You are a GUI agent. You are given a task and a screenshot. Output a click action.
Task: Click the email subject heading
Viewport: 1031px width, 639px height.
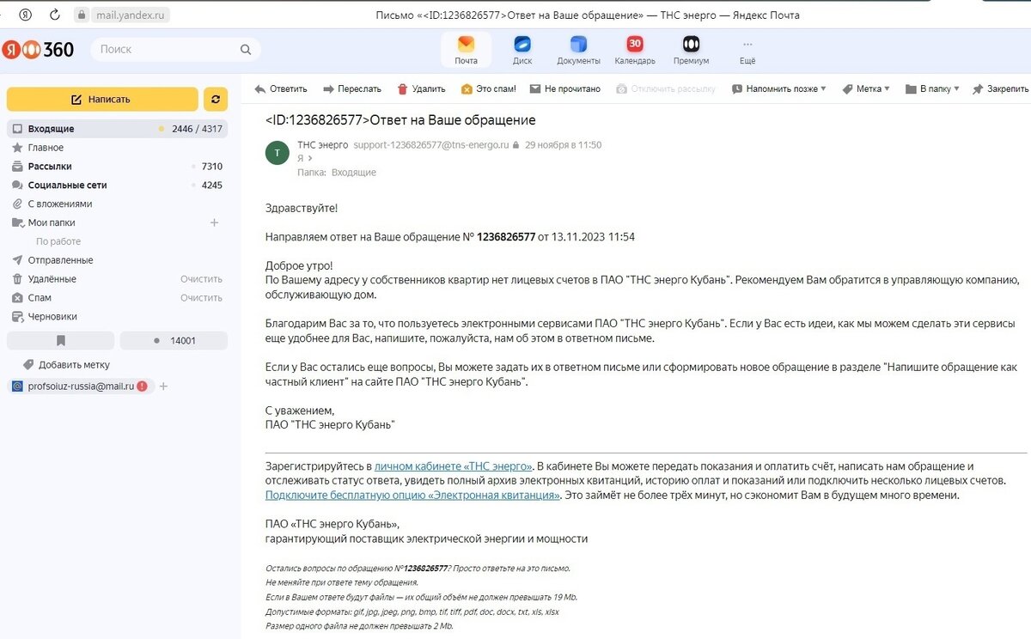point(400,120)
